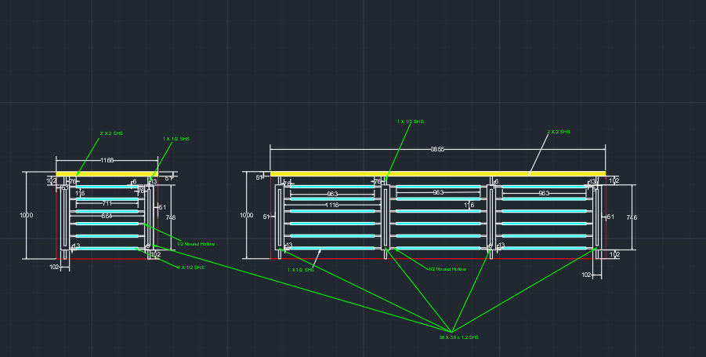Click the 664 dimension text

click(107, 216)
